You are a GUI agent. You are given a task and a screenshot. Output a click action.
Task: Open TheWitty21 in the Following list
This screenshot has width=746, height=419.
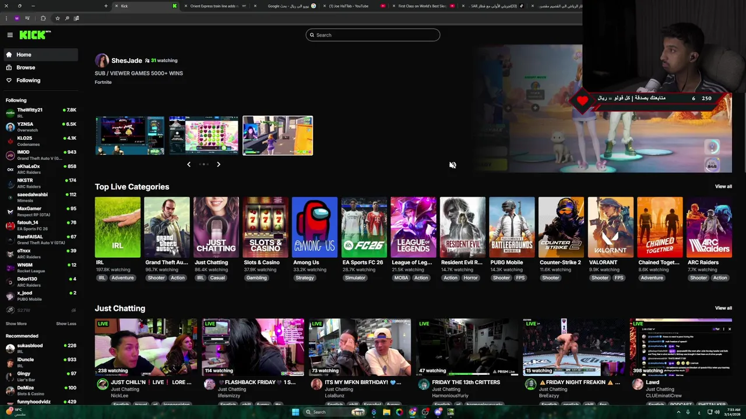point(41,112)
